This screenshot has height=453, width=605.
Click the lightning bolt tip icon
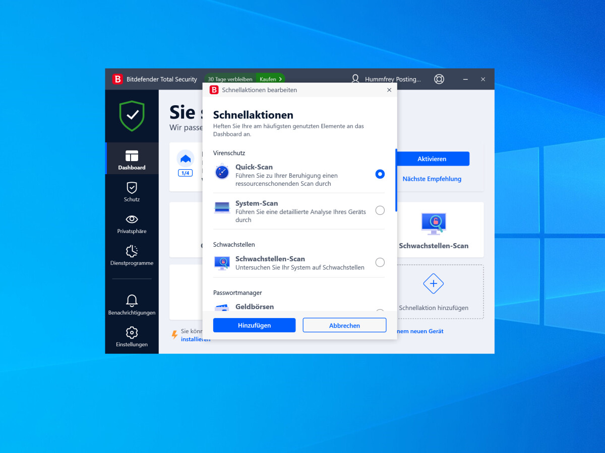175,335
